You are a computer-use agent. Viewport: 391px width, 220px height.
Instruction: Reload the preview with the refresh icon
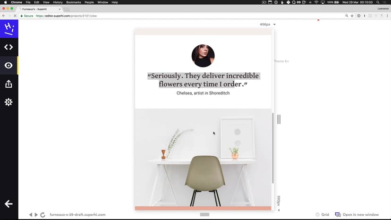43,215
